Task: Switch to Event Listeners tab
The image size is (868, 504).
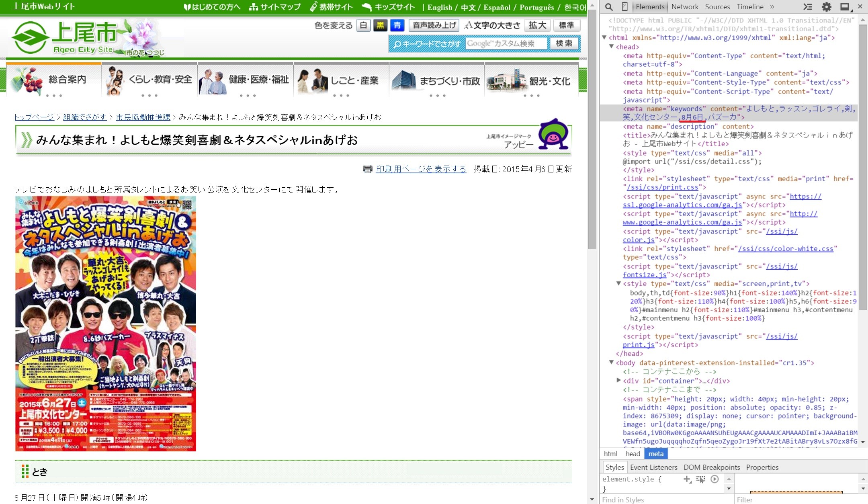Action: coord(653,467)
